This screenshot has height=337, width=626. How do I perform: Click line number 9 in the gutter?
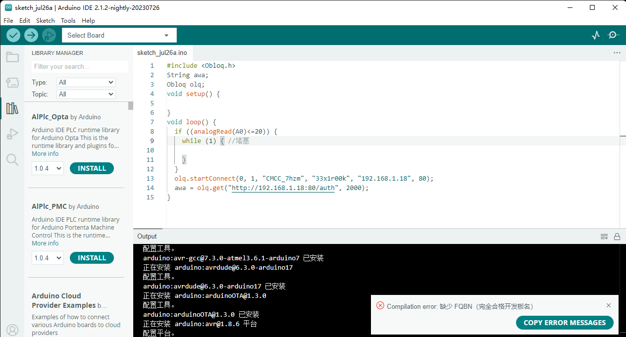(152, 141)
